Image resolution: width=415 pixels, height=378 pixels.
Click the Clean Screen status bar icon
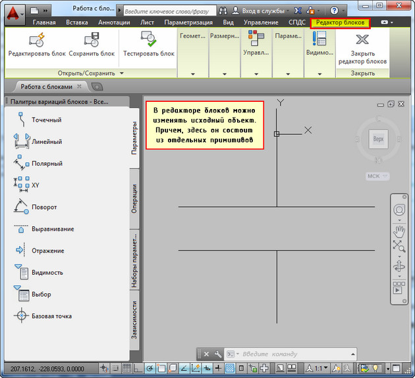coord(396,368)
